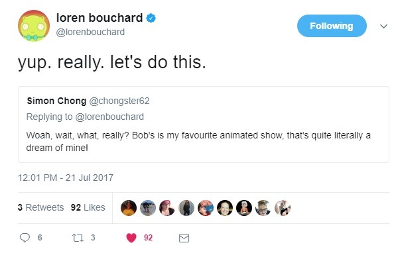Screen dimensions: 402x257
Task: Click the @chongster62 handle
Action: point(119,101)
